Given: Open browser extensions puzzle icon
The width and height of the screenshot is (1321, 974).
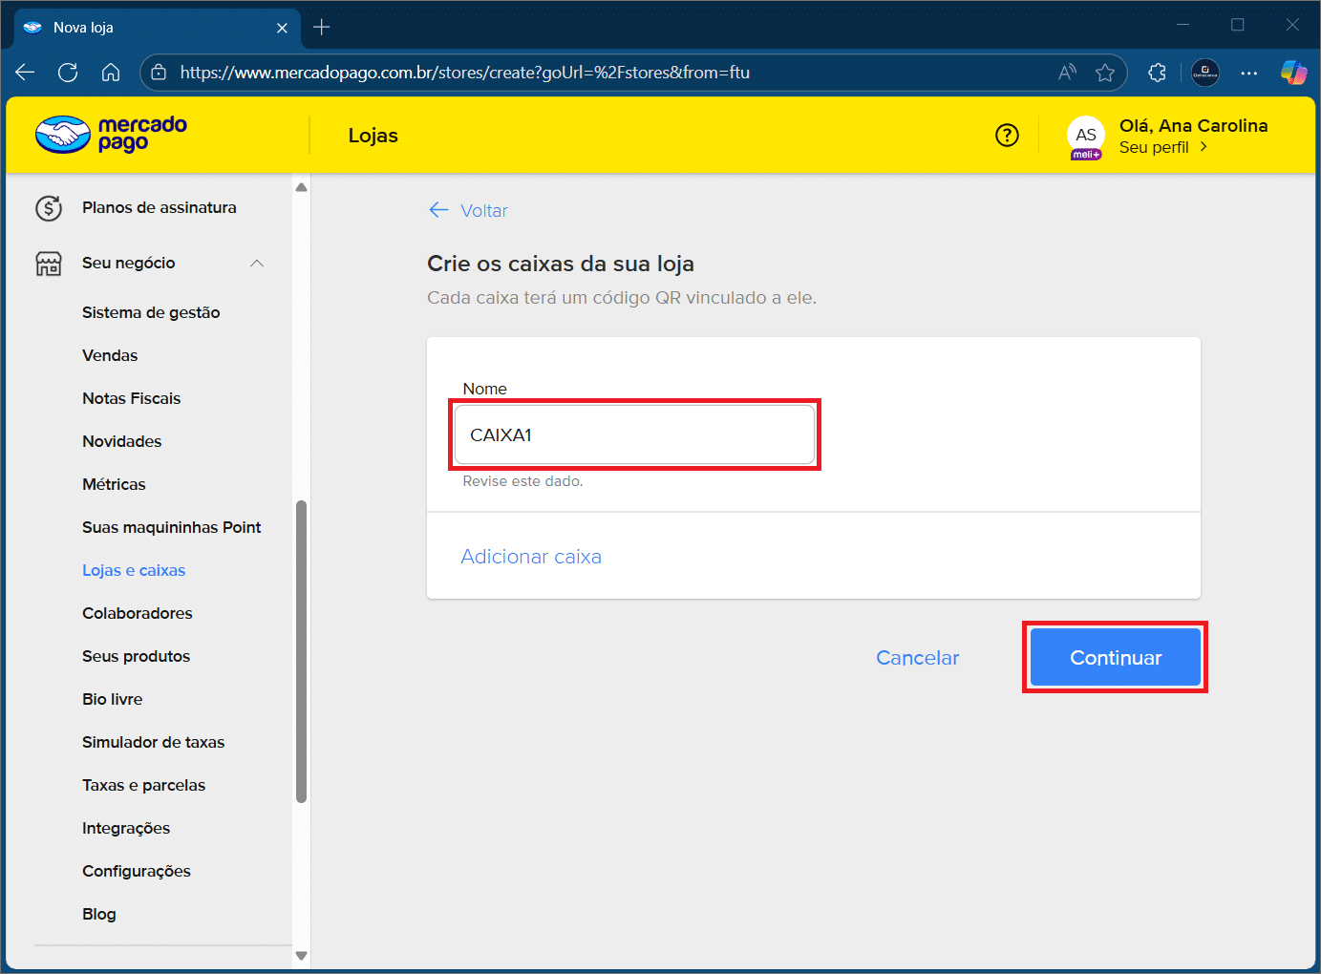Looking at the screenshot, I should (1157, 73).
